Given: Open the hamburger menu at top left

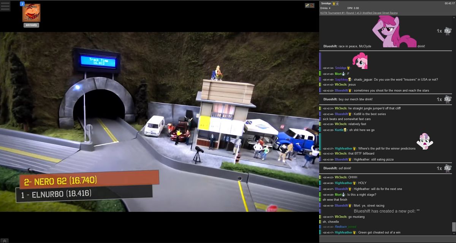Looking at the screenshot, I should (5, 6).
